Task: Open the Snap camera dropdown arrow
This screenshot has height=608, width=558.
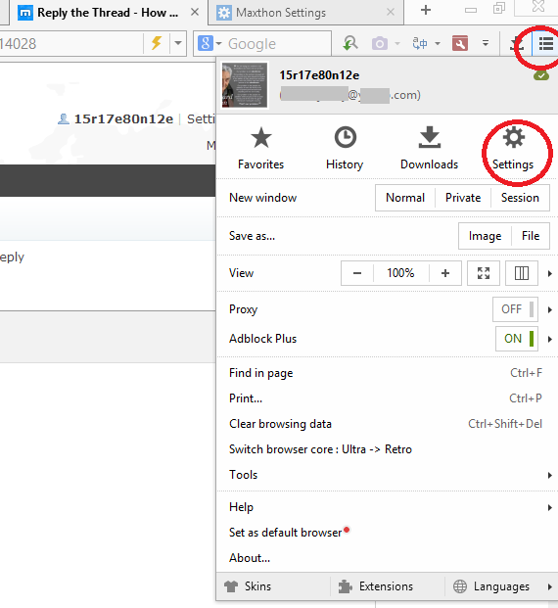Action: (397, 43)
